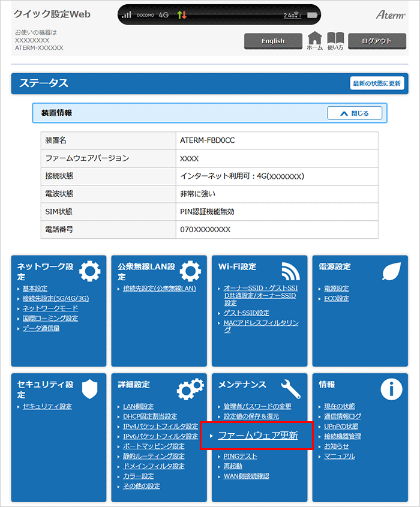420x507 pixels.
Task: Click the advanced settings double-gear icon
Action: click(x=190, y=389)
